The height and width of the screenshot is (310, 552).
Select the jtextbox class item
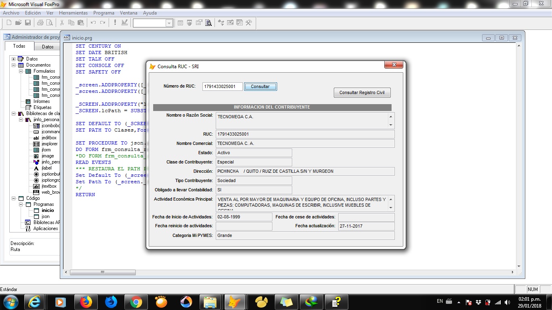coord(49,186)
